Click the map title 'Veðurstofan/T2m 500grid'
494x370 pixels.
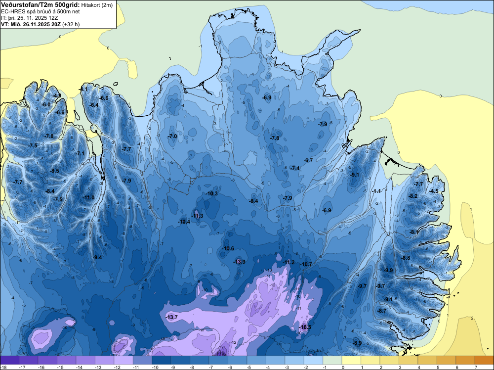(x=41, y=4)
